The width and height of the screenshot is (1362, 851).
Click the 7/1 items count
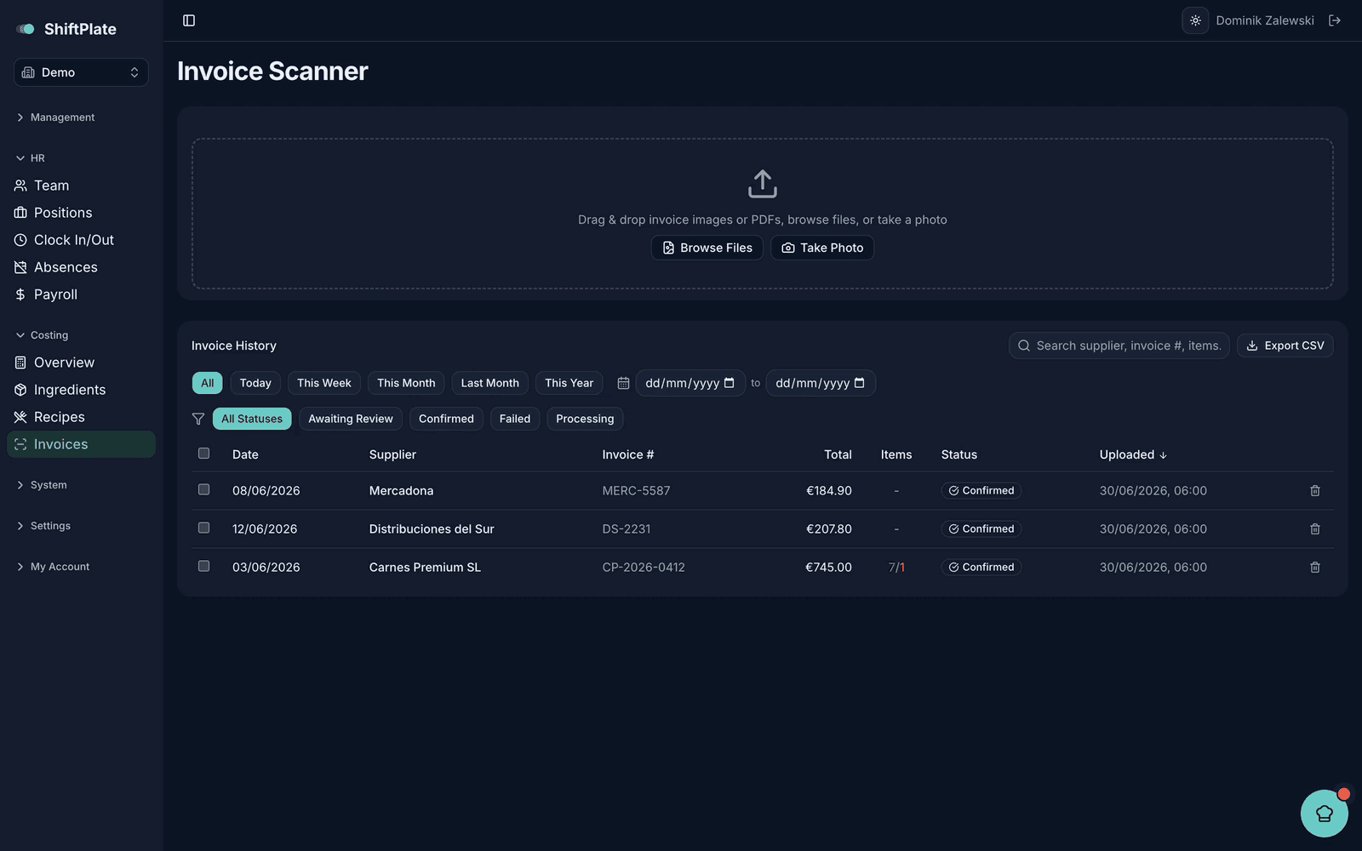(x=896, y=568)
